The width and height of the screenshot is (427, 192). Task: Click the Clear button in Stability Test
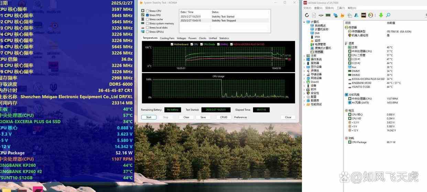point(186,117)
